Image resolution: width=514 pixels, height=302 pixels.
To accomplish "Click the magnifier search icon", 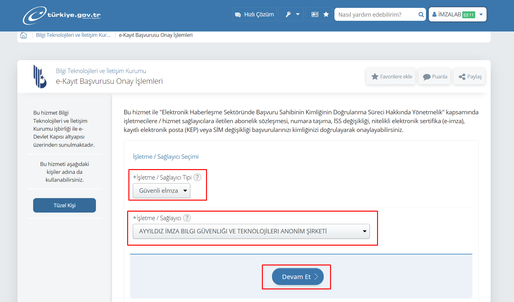I will pyautogui.click(x=421, y=14).
